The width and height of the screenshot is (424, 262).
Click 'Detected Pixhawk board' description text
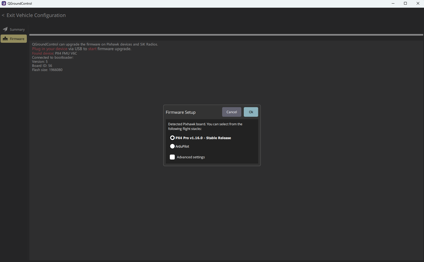coord(205,126)
